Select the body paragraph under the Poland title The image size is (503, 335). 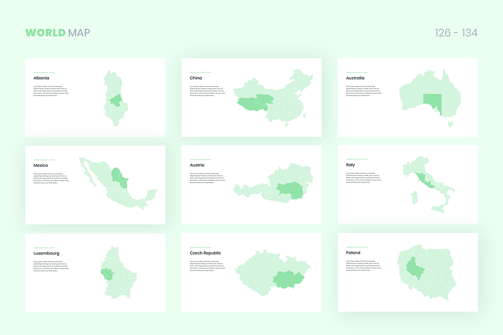pos(364,266)
